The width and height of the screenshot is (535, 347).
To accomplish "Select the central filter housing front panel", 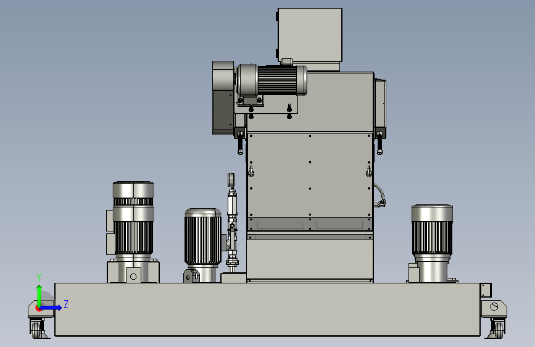I will tap(310, 176).
